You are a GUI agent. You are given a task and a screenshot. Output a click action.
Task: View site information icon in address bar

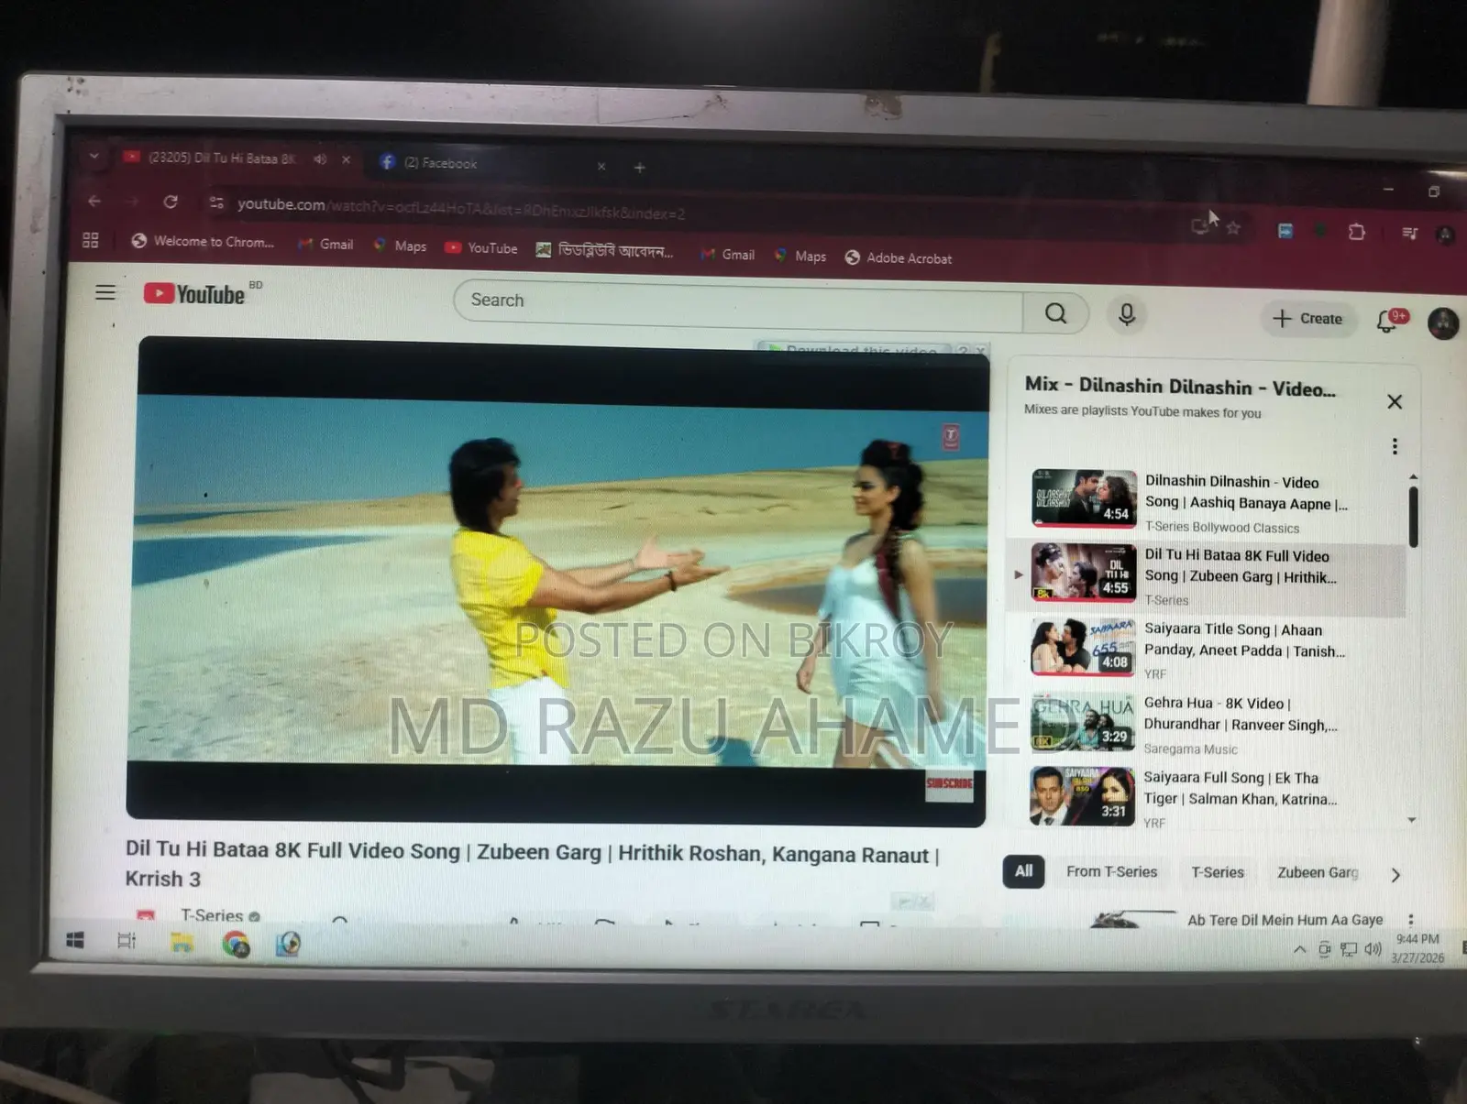pos(216,203)
